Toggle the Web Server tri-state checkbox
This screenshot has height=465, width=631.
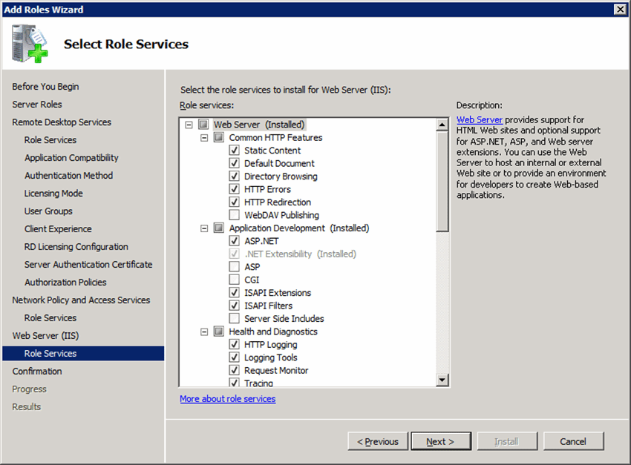(204, 125)
